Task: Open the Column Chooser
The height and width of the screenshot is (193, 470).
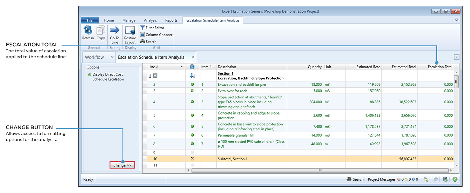Action: [x=156, y=35]
